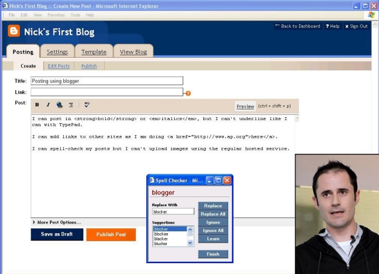
Task: Click the insert link globe icon
Action: [60, 105]
